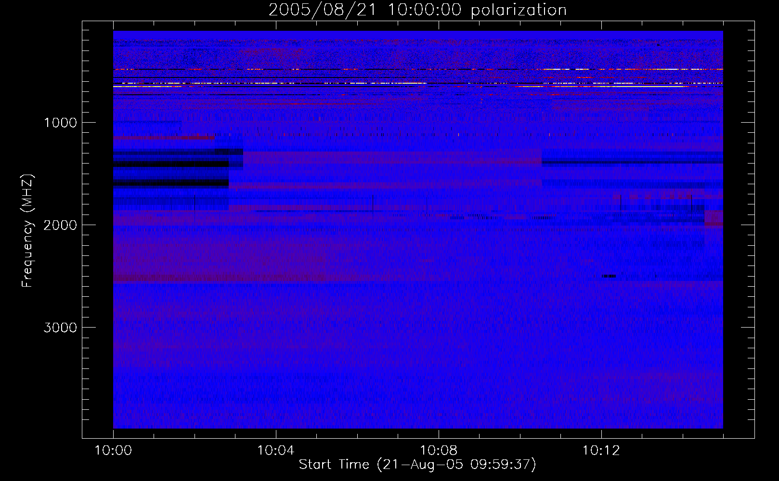
Task: Click the 1000 frequency tick label
Action: tap(60, 123)
